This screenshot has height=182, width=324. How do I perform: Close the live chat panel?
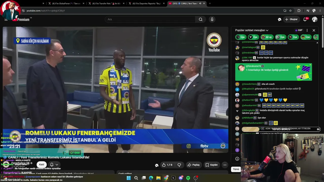pyautogui.click(x=314, y=30)
